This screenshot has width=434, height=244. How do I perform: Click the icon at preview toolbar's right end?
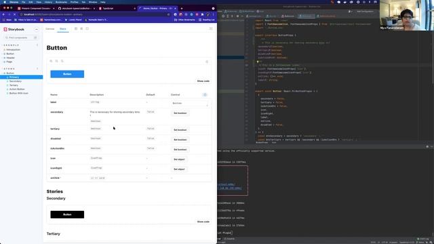[207, 62]
